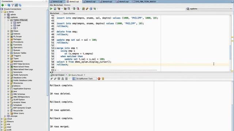
Task: Cancel the ScriptRunner task with red button
Action: coord(99,79)
